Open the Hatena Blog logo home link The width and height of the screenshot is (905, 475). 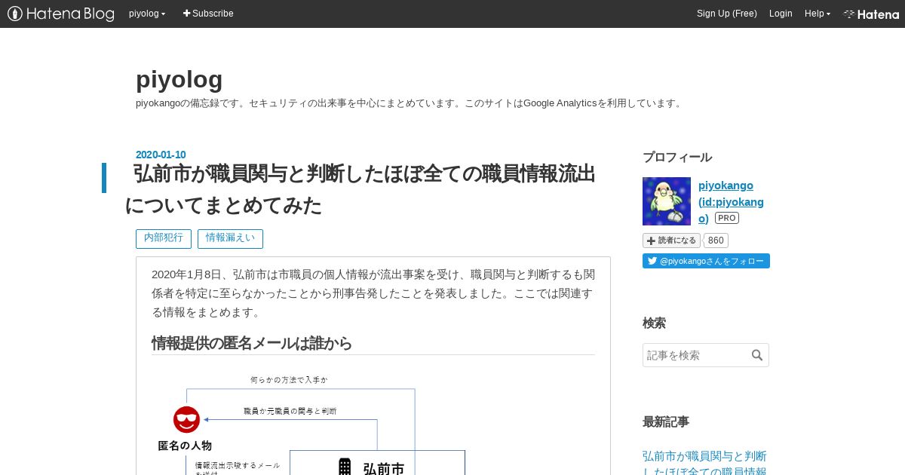click(x=61, y=14)
